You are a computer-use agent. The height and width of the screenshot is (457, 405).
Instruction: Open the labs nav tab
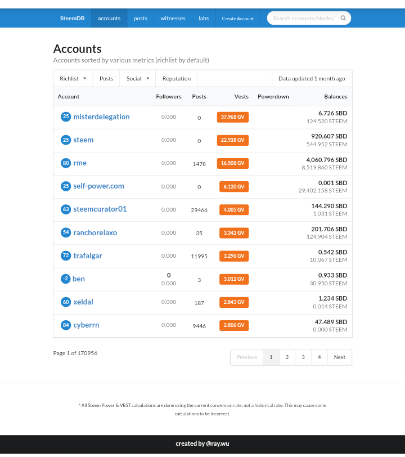204,18
